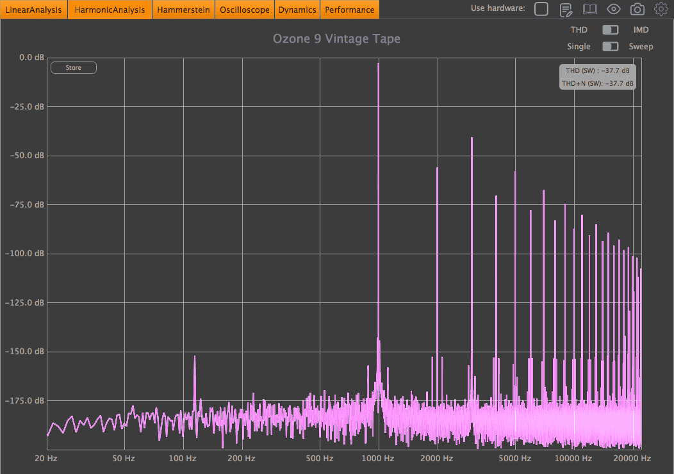Screen dimensions: 674x474
Task: Click the eye visibility icon
Action: tap(613, 9)
